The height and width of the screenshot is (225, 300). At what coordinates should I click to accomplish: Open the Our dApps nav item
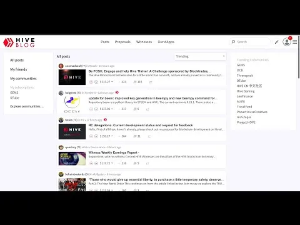[x=166, y=42]
